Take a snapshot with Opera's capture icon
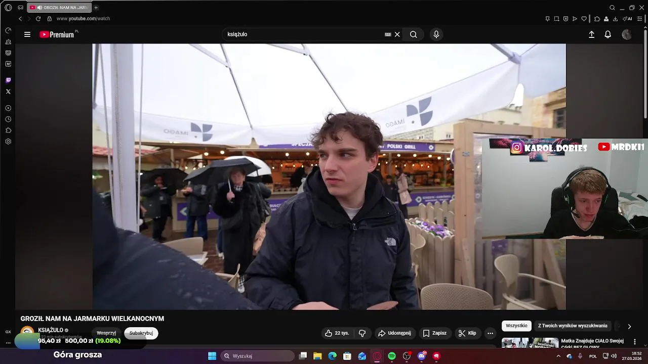 pyautogui.click(x=556, y=19)
